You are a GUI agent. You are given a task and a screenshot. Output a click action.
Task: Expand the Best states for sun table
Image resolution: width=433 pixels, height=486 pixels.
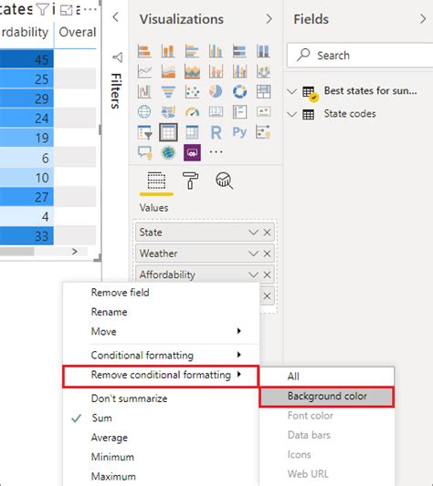click(x=291, y=91)
